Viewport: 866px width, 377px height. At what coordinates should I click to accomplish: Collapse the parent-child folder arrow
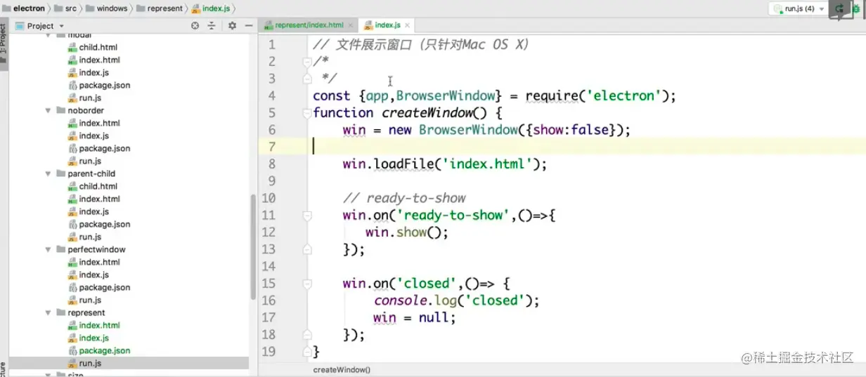click(49, 174)
